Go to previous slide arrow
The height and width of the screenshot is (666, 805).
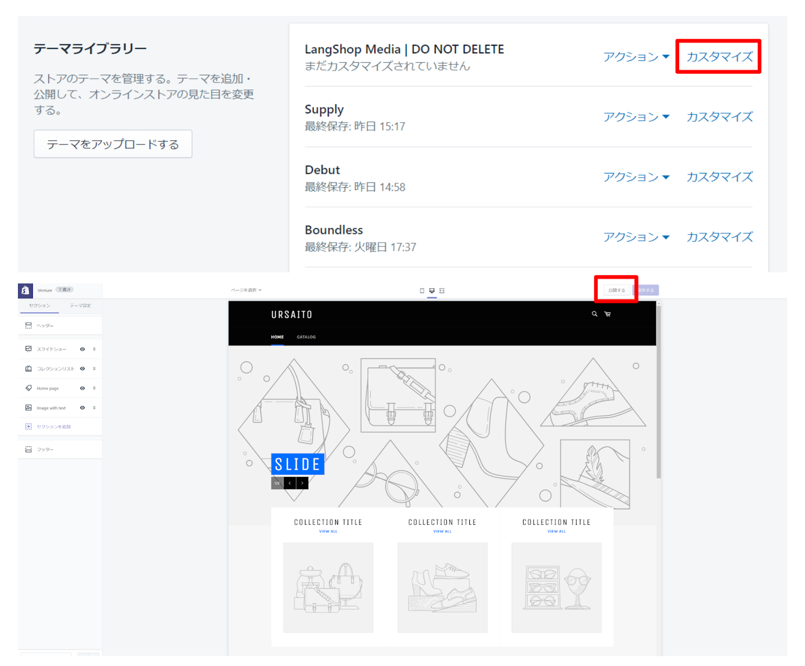coord(290,483)
